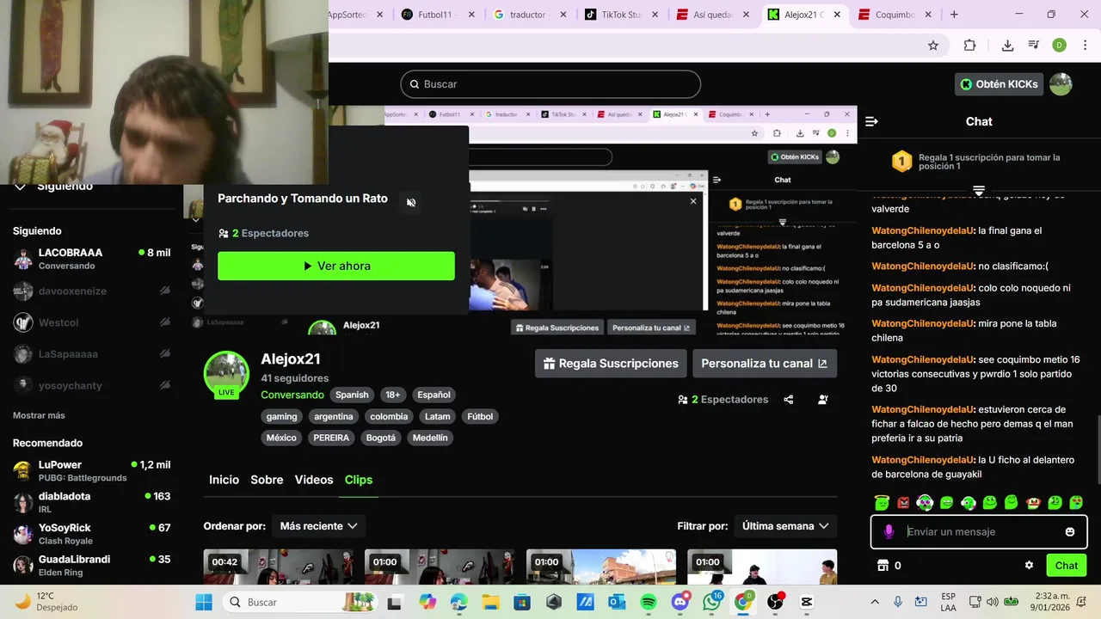Viewport: 1101px width, 619px height.
Task: Open davooxeneize channel in sidebar
Action: [x=91, y=291]
